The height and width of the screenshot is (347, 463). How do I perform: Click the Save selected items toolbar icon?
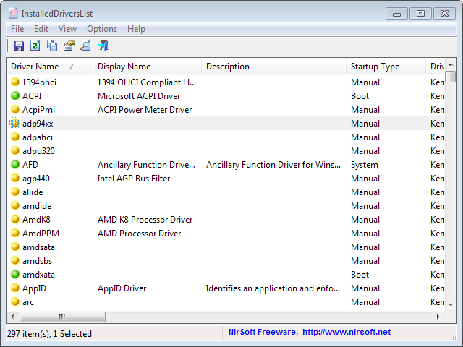coord(19,46)
